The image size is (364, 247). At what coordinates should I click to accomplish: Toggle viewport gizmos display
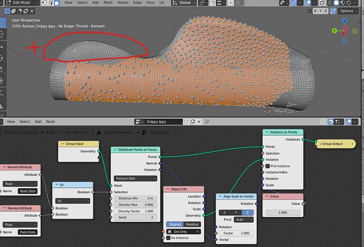(294, 3)
